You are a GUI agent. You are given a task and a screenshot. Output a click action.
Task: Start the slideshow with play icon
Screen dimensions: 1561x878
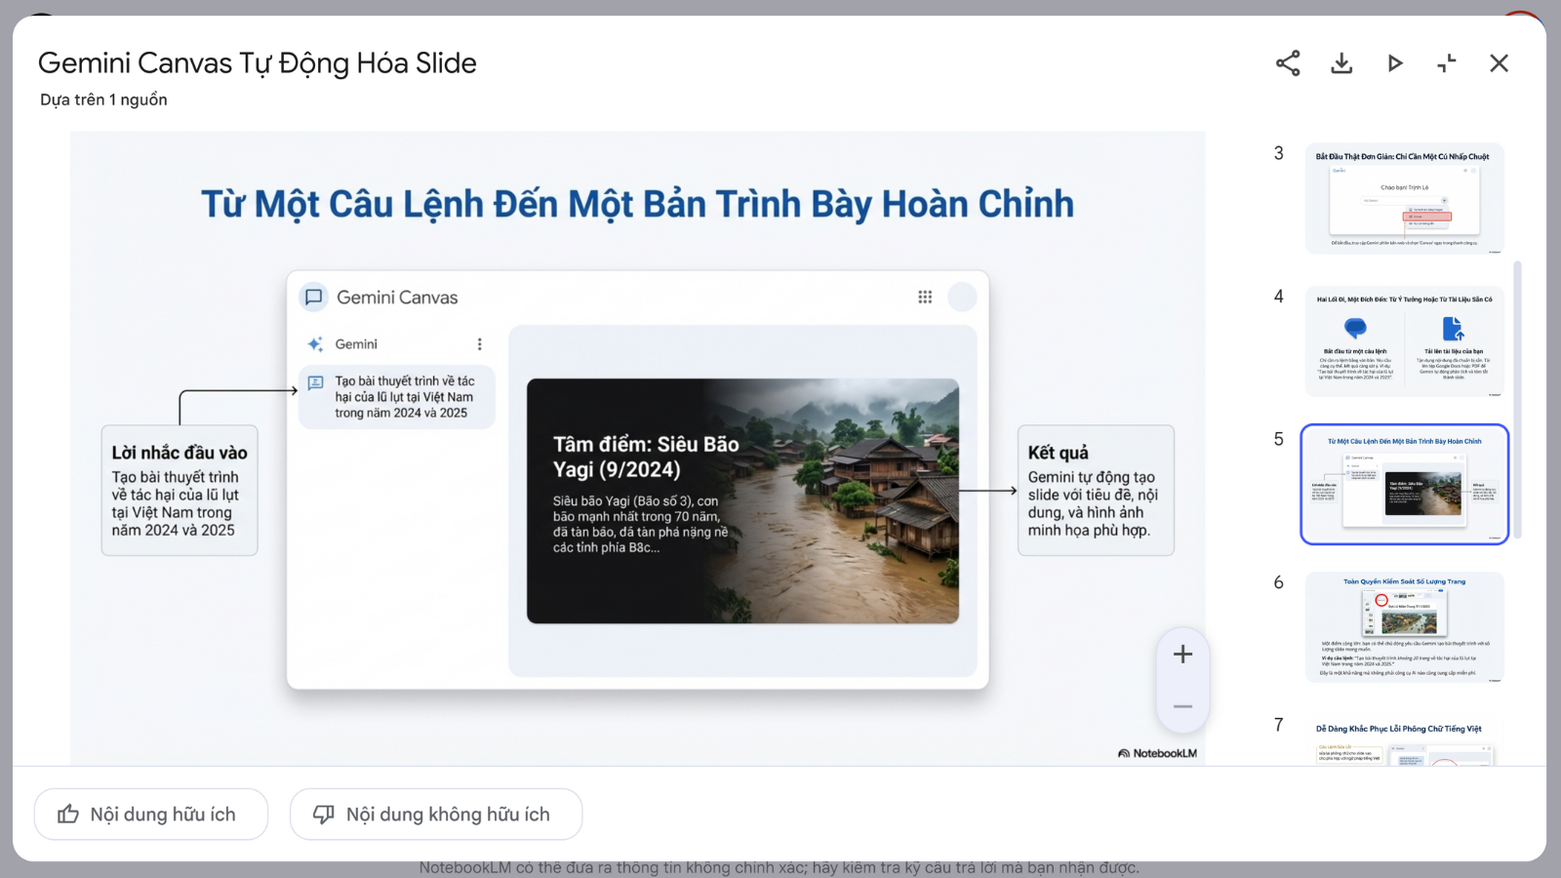pyautogui.click(x=1395, y=63)
